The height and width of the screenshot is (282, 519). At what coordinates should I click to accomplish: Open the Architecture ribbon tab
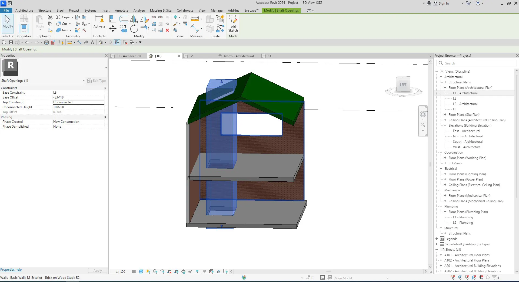tap(24, 11)
